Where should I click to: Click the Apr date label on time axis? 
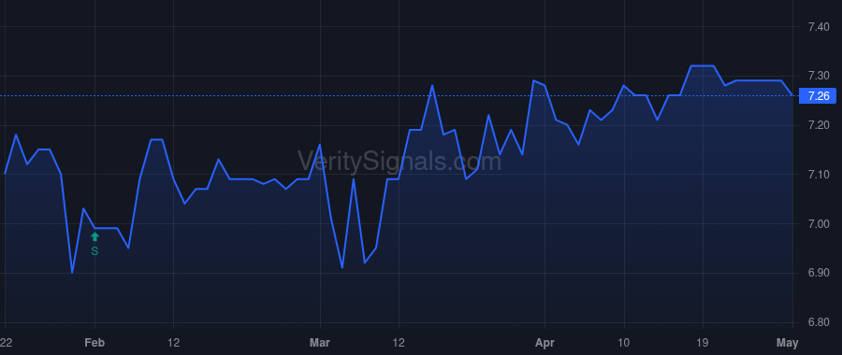pos(544,343)
